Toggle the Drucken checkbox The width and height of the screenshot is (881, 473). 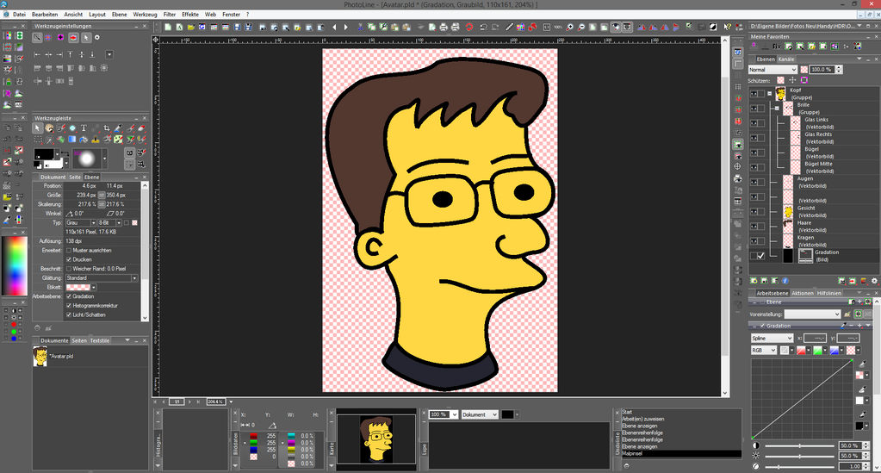point(69,260)
